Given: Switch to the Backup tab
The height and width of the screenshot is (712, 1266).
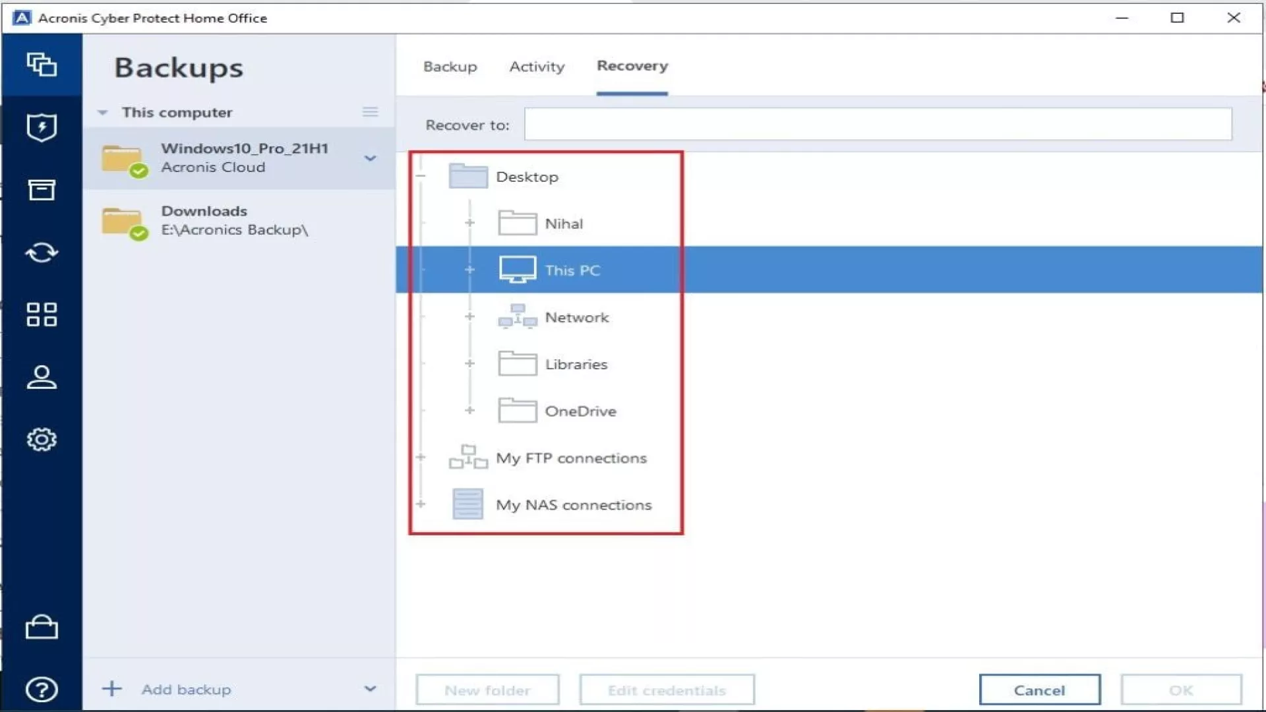Looking at the screenshot, I should click(x=450, y=67).
